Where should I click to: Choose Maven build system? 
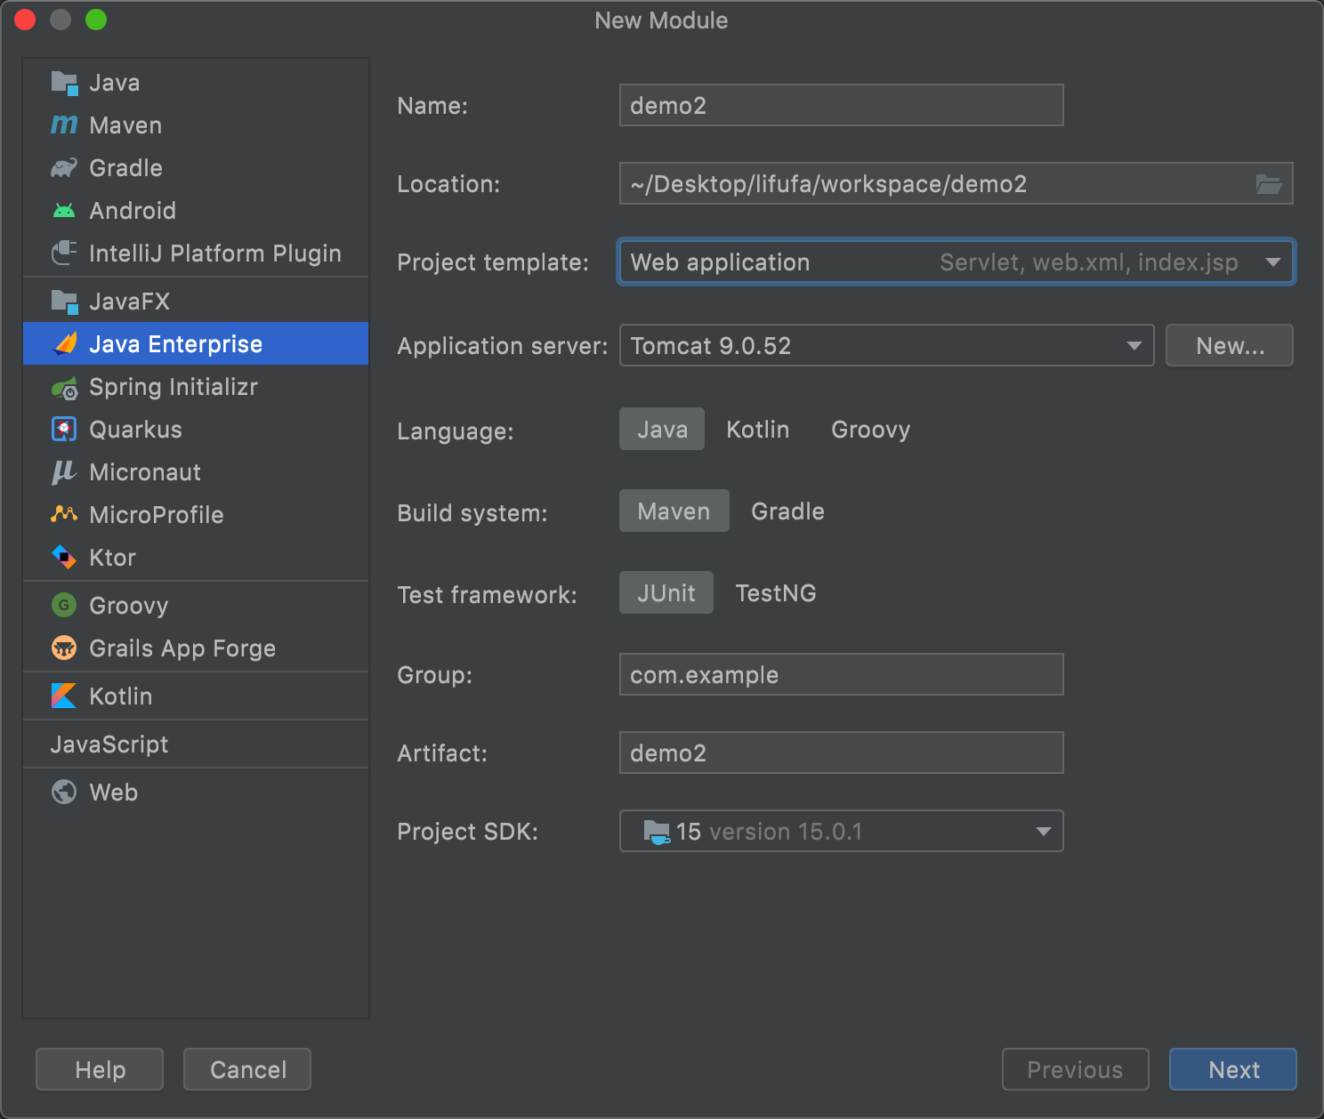point(674,511)
